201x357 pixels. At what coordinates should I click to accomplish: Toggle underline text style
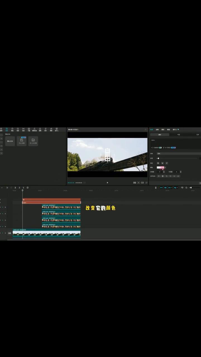coord(162,163)
